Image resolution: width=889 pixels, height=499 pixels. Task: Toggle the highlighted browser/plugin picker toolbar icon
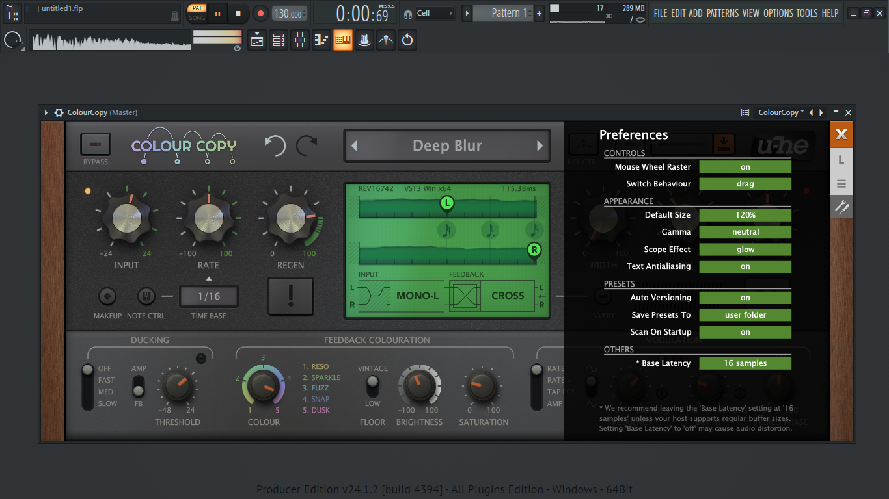coord(343,40)
